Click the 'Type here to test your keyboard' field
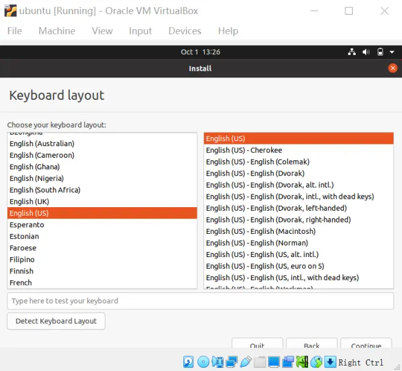402x371 pixels. click(x=200, y=301)
